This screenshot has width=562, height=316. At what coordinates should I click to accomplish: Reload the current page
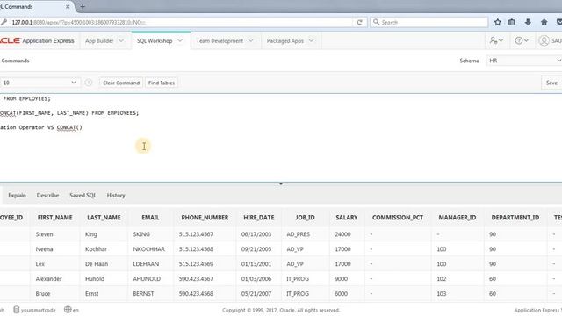click(359, 22)
